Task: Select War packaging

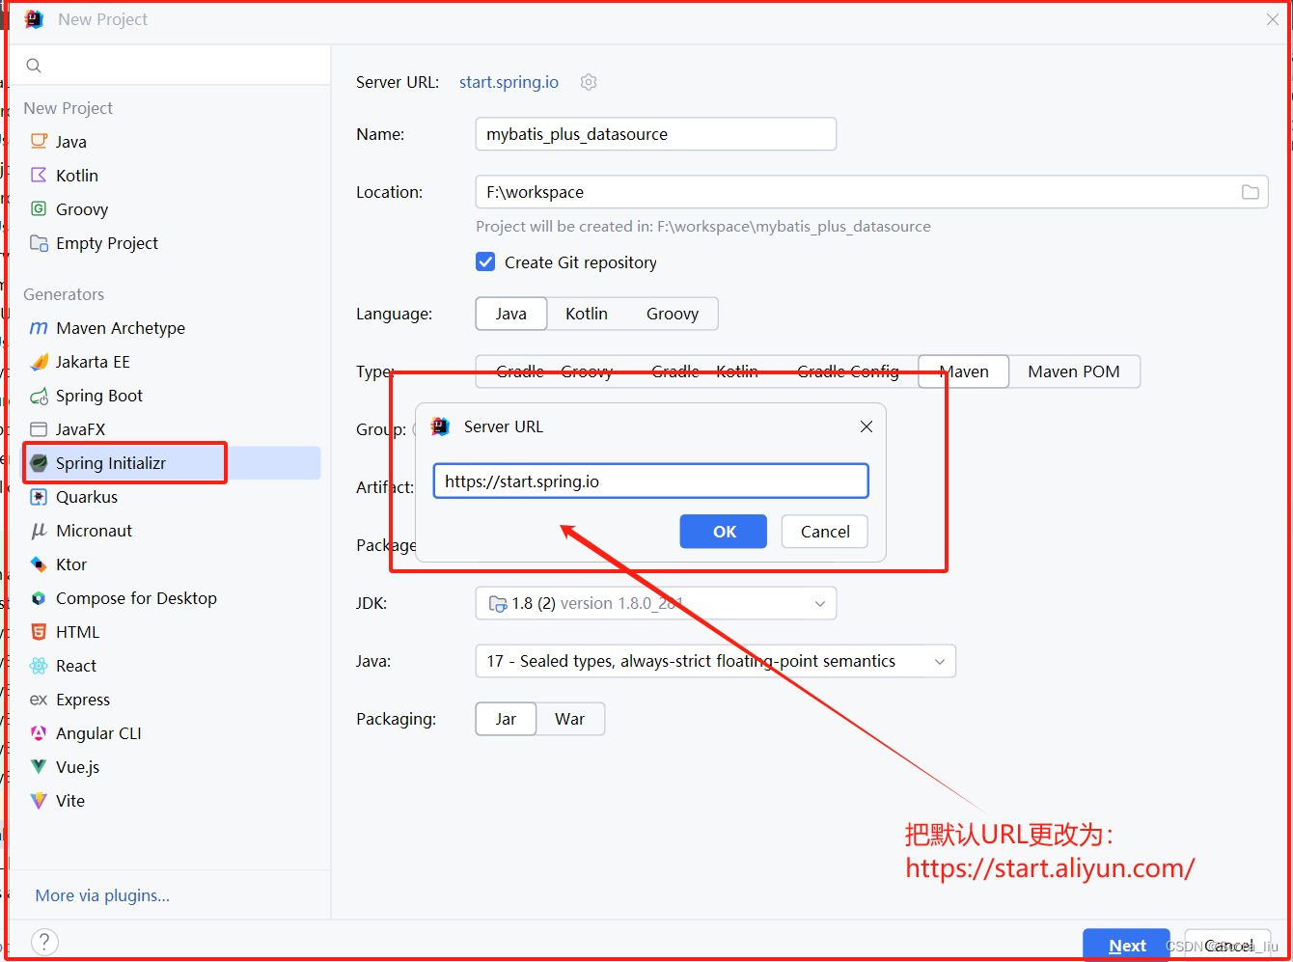Action: pyautogui.click(x=570, y=719)
